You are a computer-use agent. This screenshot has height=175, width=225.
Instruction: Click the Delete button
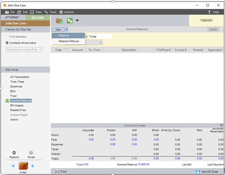[213, 29]
